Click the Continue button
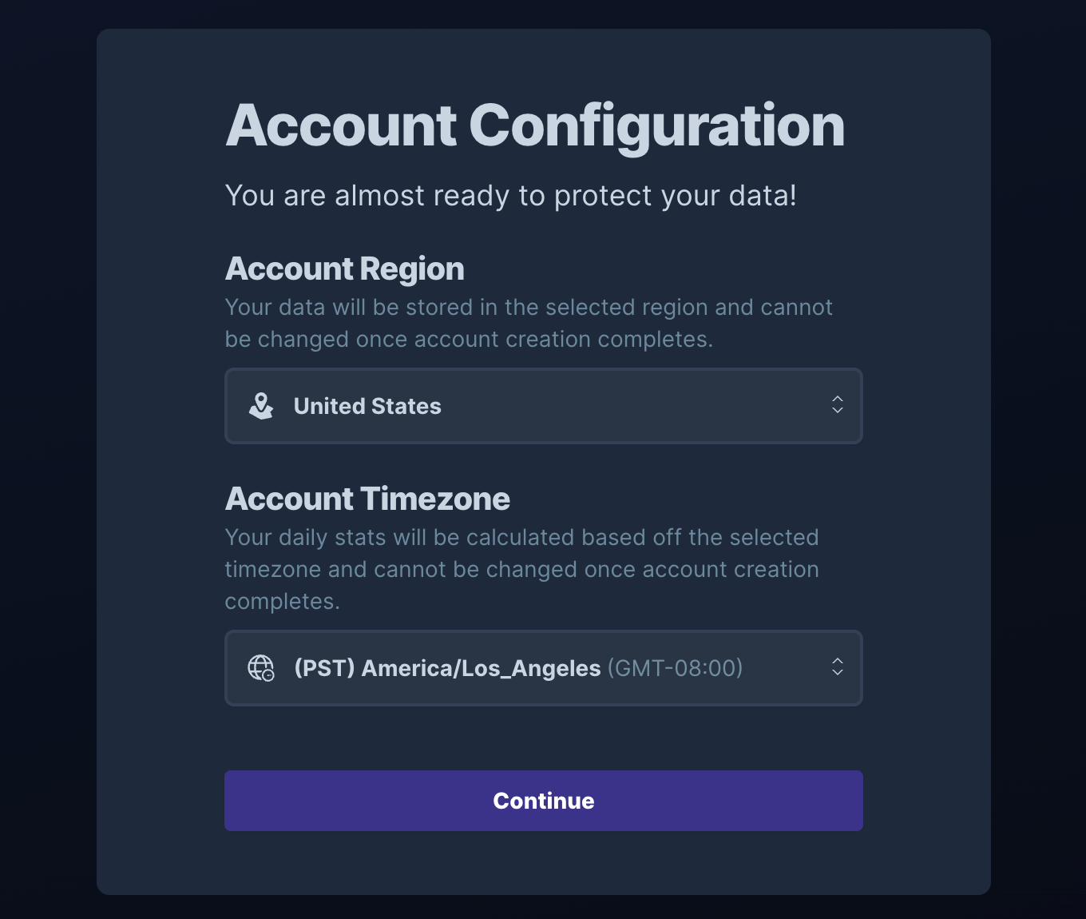 544,801
